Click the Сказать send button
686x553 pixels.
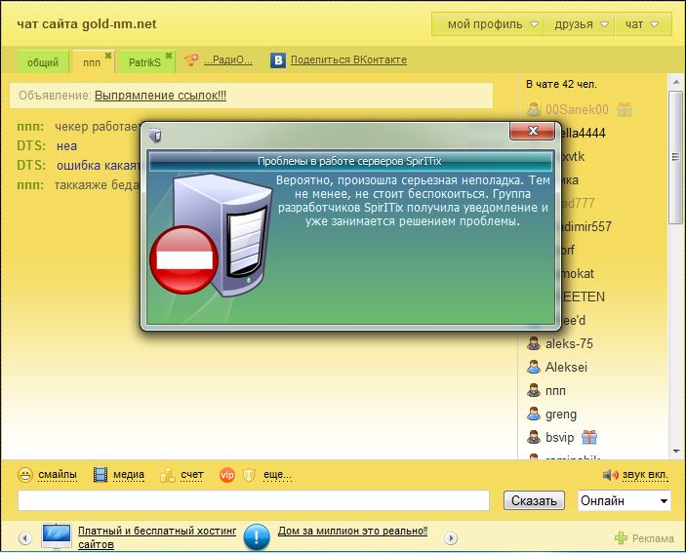[534, 501]
